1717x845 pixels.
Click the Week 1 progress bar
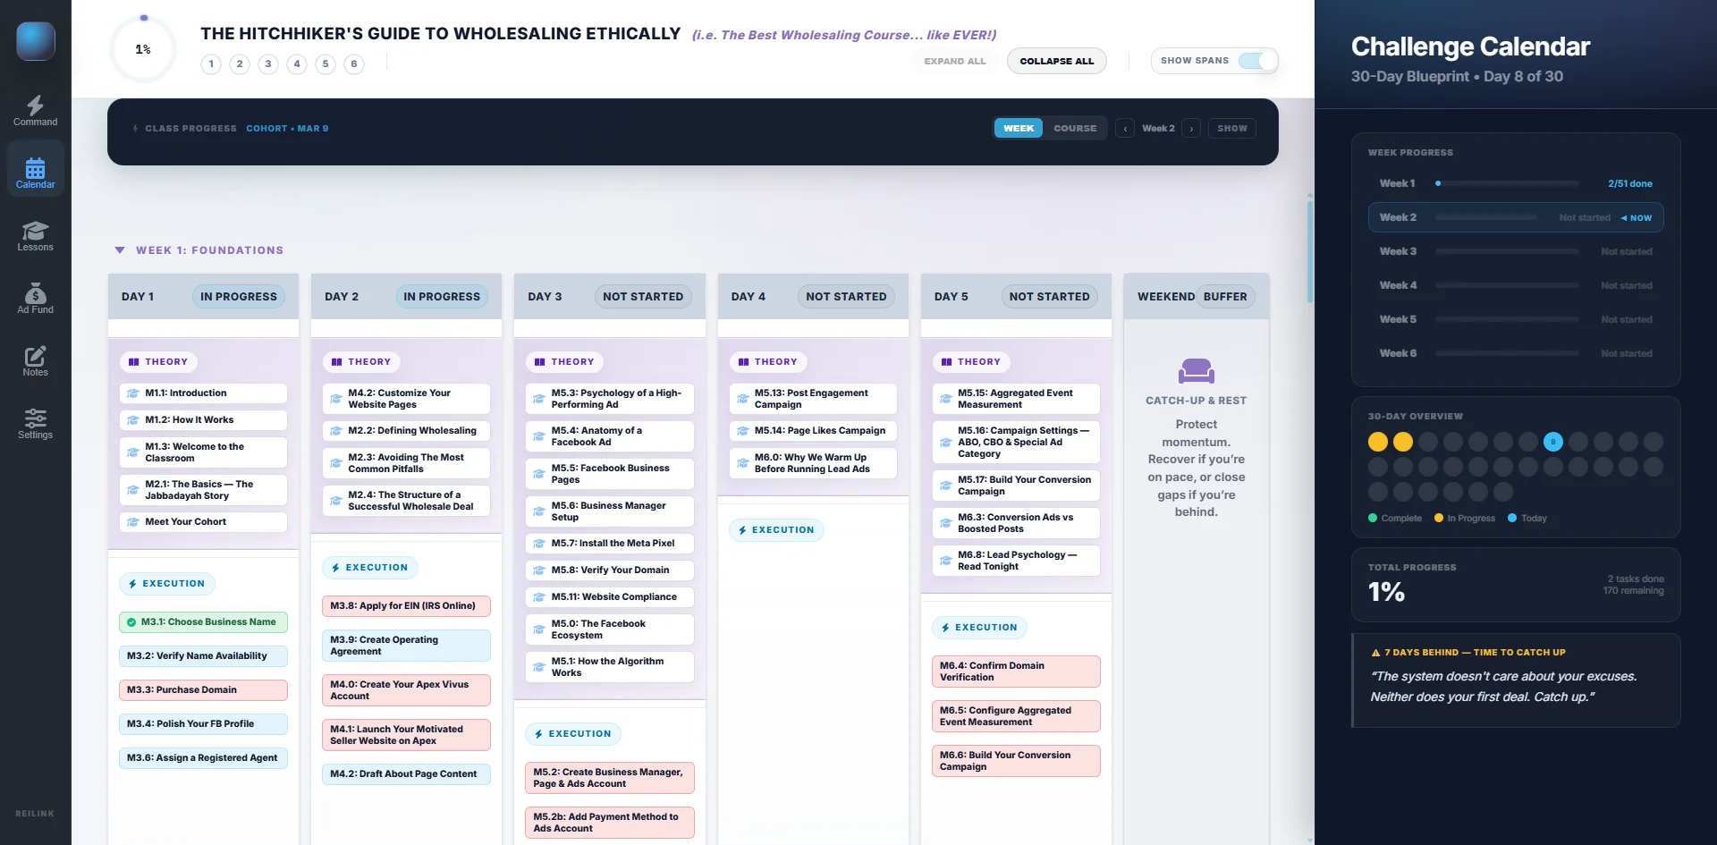coord(1507,183)
